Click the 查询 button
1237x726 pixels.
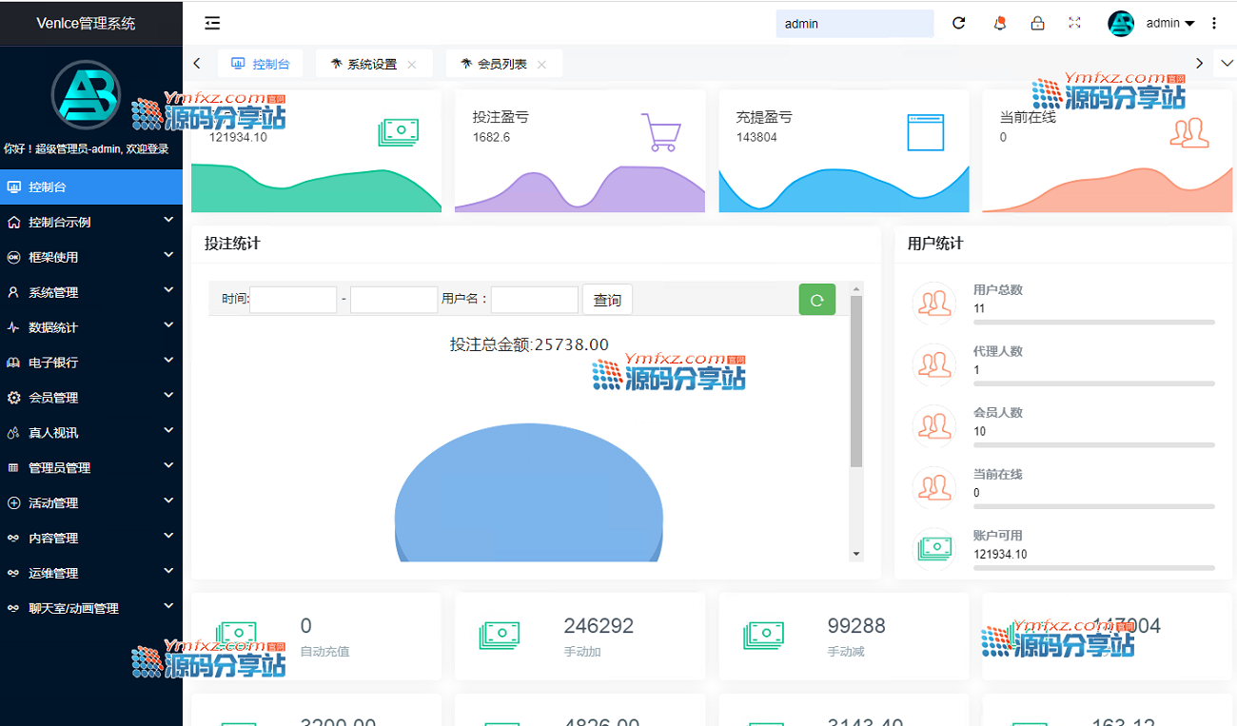pyautogui.click(x=607, y=300)
